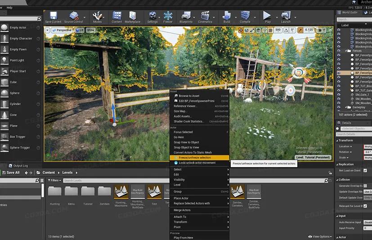Toggle visibility eye for BP_TUT_Gate row
Screen dimensions: 372x240
coord(339,90)
